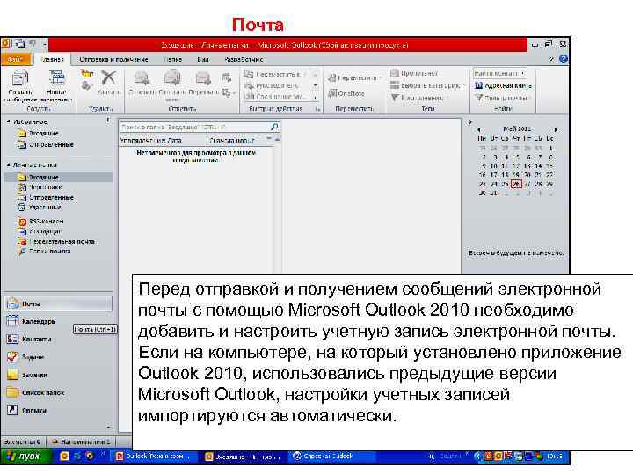Click the Send/Receive icon in the title bar
Viewport: 633px width, 475px height.
point(19,43)
